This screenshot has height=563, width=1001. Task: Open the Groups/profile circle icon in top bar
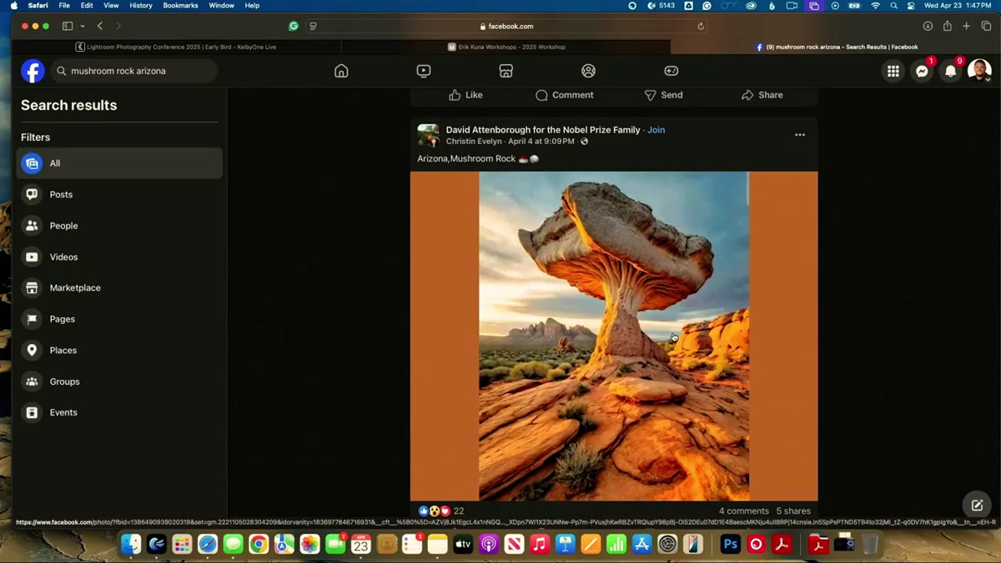[589, 71]
